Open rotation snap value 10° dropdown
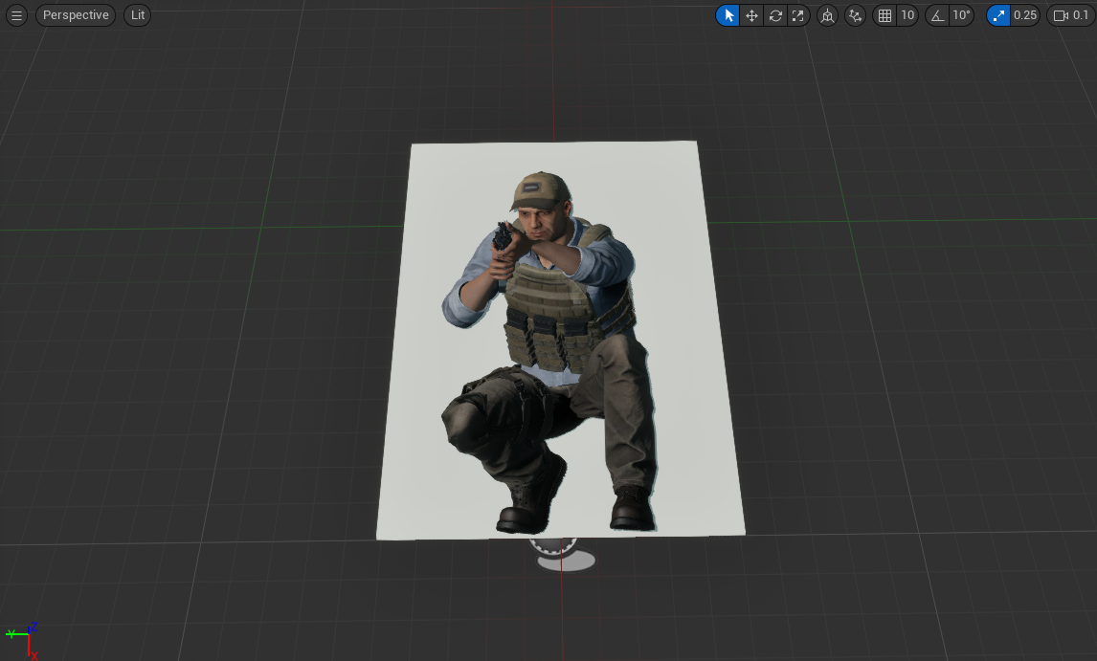 961,15
